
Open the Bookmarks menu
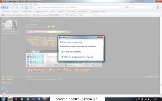[23, 4]
